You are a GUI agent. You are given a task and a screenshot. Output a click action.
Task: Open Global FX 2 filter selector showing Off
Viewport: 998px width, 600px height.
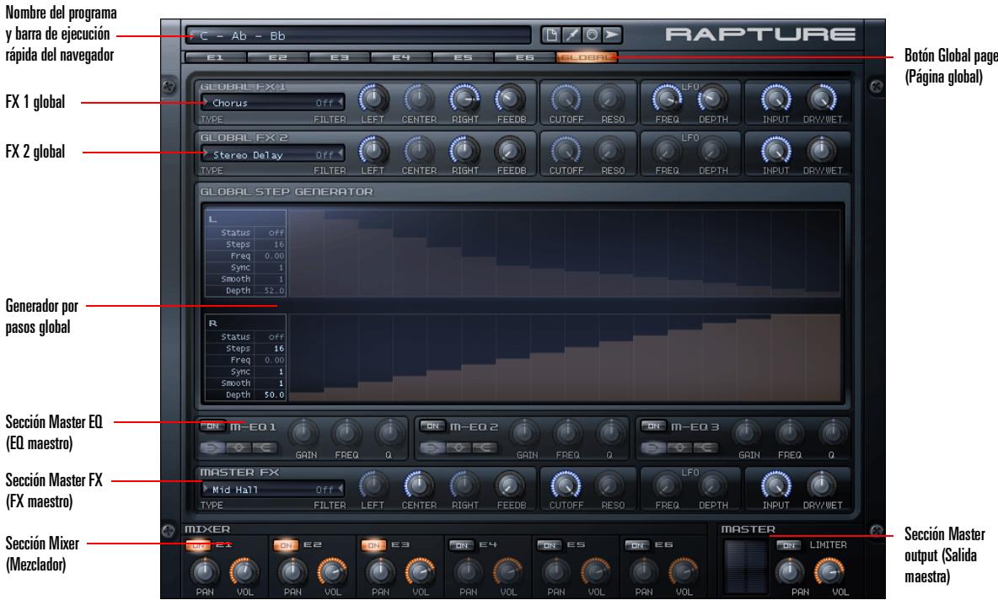point(329,154)
